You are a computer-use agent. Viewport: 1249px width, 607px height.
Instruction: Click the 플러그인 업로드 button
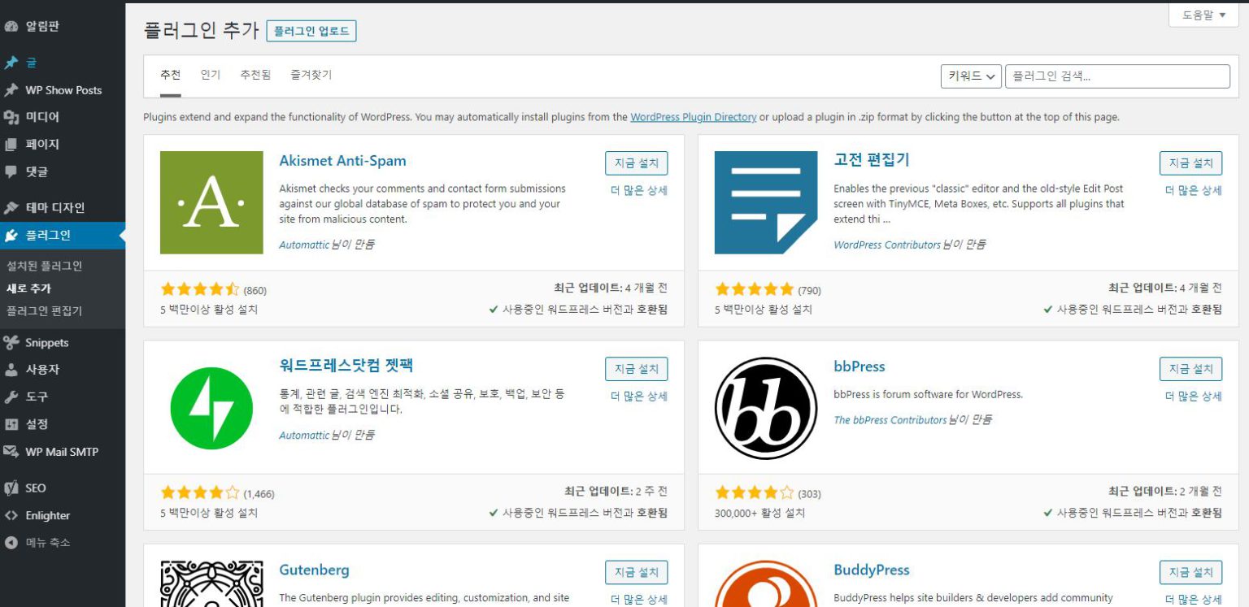311,31
